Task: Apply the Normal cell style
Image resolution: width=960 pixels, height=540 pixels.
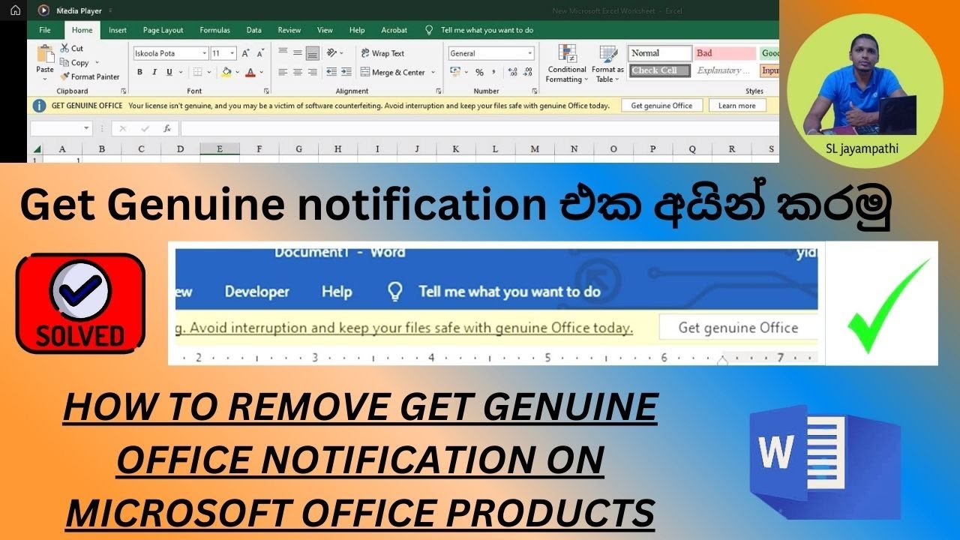Action: 660,53
